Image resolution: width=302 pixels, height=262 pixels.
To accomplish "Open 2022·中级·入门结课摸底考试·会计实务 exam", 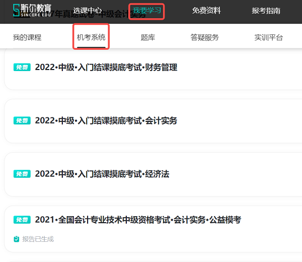I will point(106,121).
